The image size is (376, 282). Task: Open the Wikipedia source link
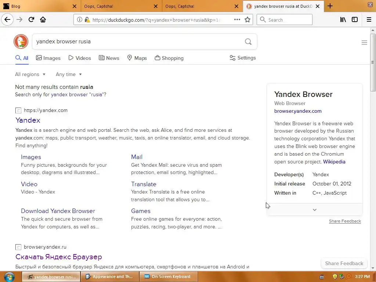click(x=334, y=162)
